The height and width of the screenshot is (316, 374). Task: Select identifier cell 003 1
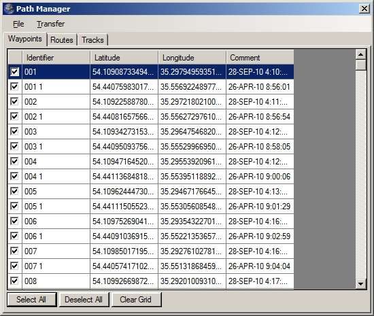(56, 146)
